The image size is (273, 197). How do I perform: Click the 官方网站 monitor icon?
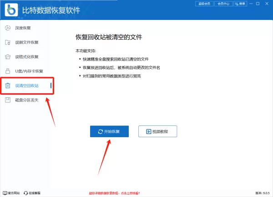coord(5,193)
